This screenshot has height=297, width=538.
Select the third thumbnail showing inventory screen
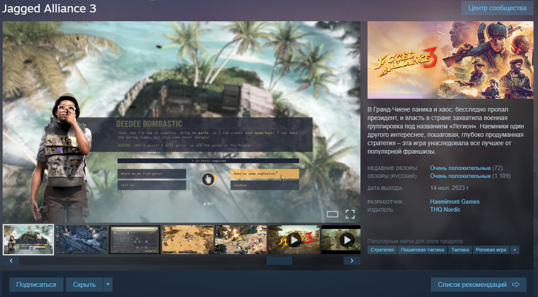135,239
